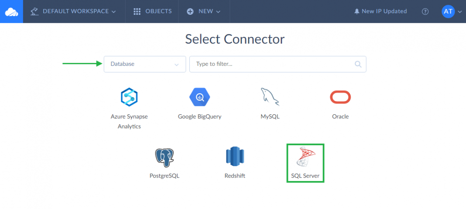Click the Skyvia cloud logo
This screenshot has width=466, height=209.
click(11, 12)
